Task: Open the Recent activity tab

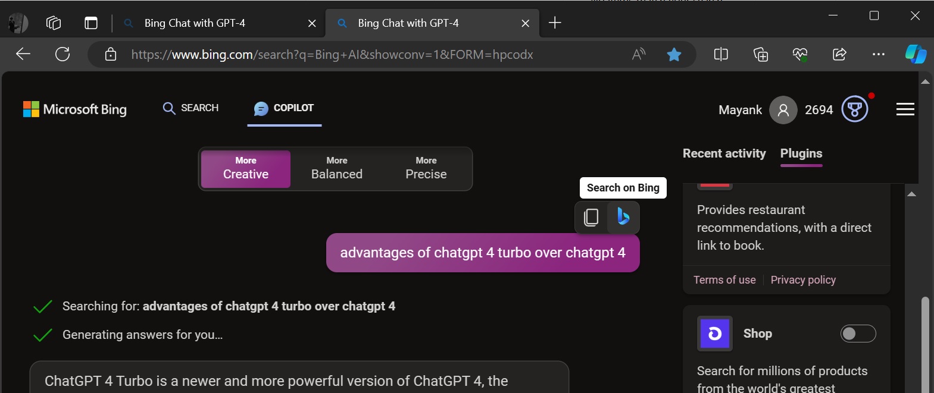Action: tap(724, 153)
